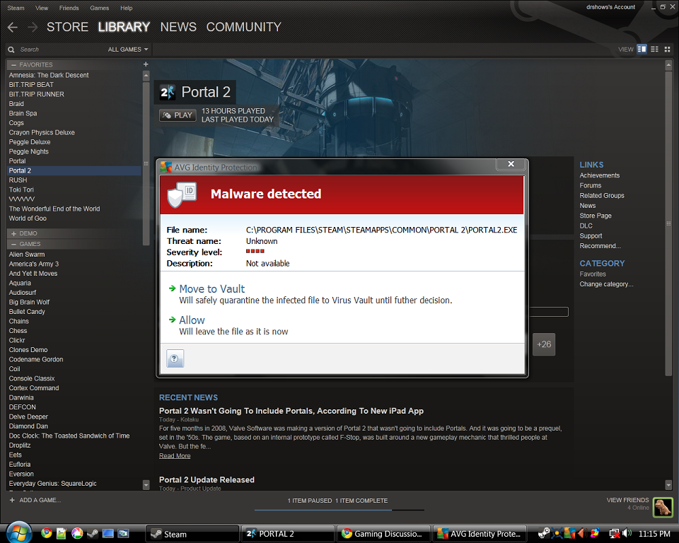The height and width of the screenshot is (543, 679).
Task: Switch library to list view
Action: point(653,49)
